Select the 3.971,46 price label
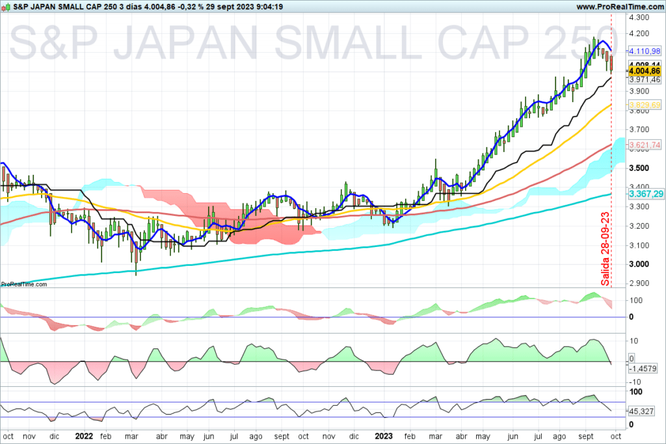 click(645, 80)
